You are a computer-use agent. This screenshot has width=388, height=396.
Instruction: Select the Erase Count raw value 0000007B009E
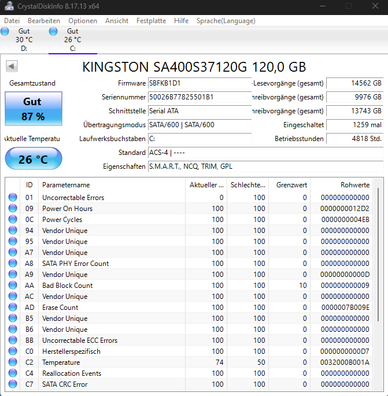tap(345, 308)
